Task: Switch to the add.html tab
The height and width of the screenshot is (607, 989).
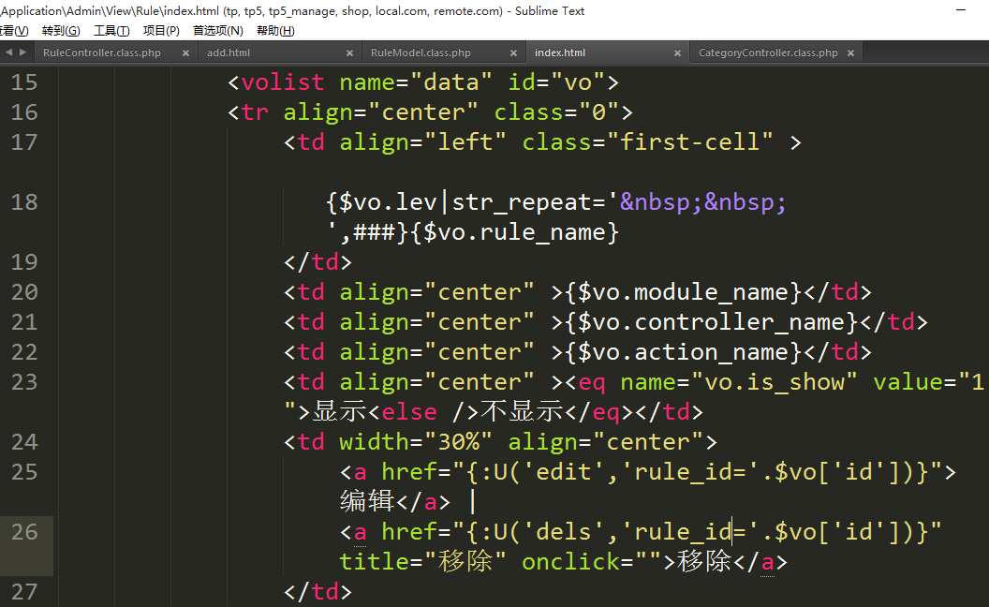Action: (229, 53)
